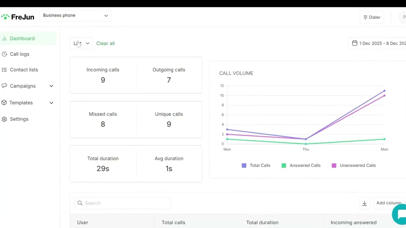406x228 pixels.
Task: Click the Call logs clock icon
Action: (x=4, y=54)
